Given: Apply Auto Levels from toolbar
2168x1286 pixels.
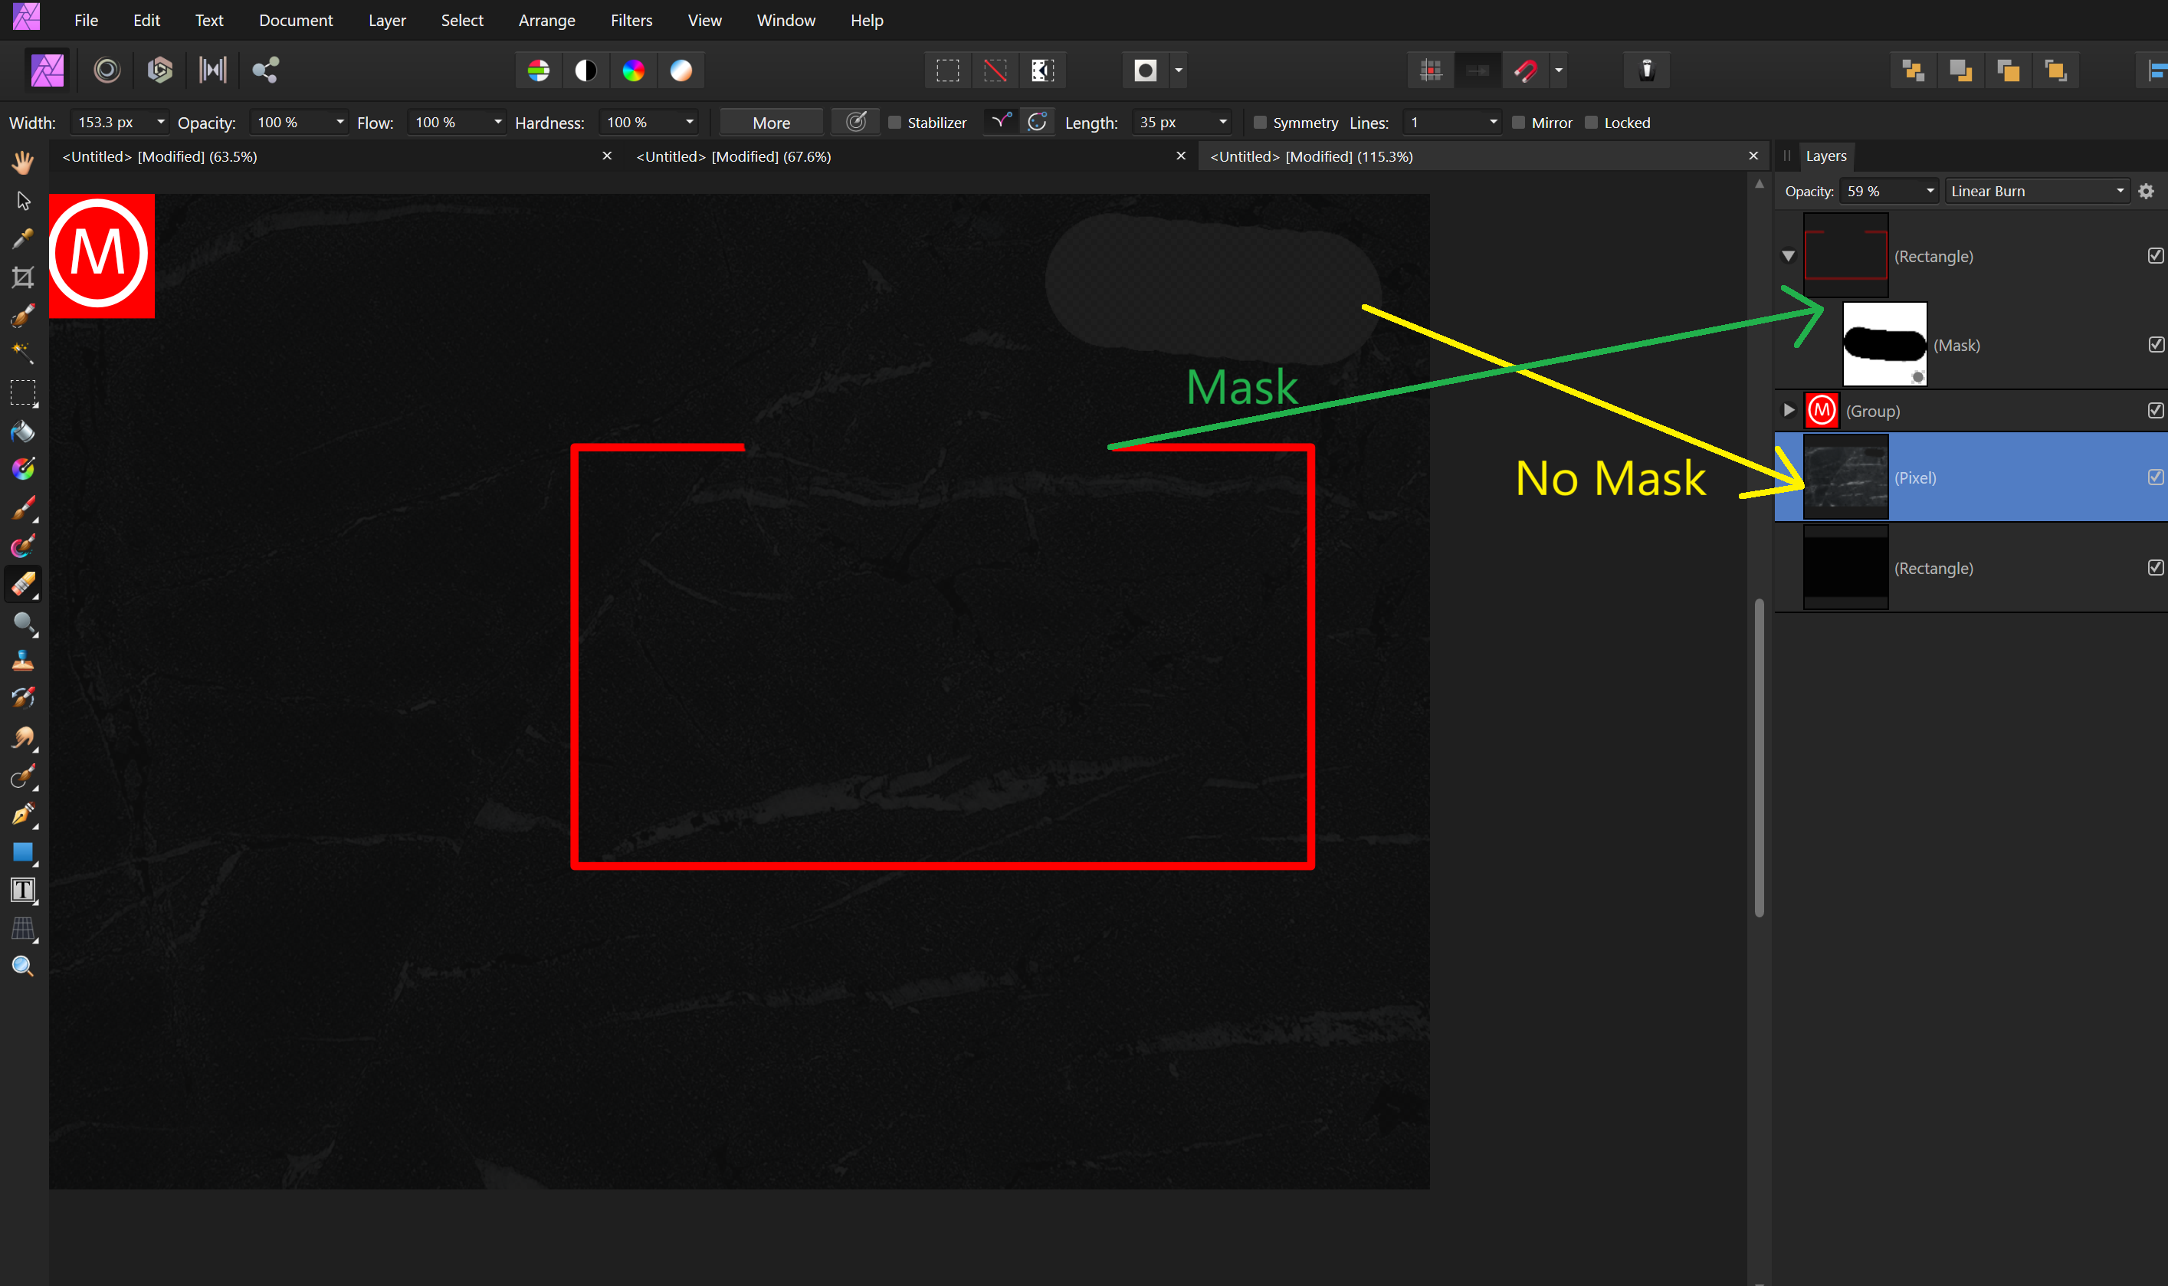Looking at the screenshot, I should click(x=539, y=71).
